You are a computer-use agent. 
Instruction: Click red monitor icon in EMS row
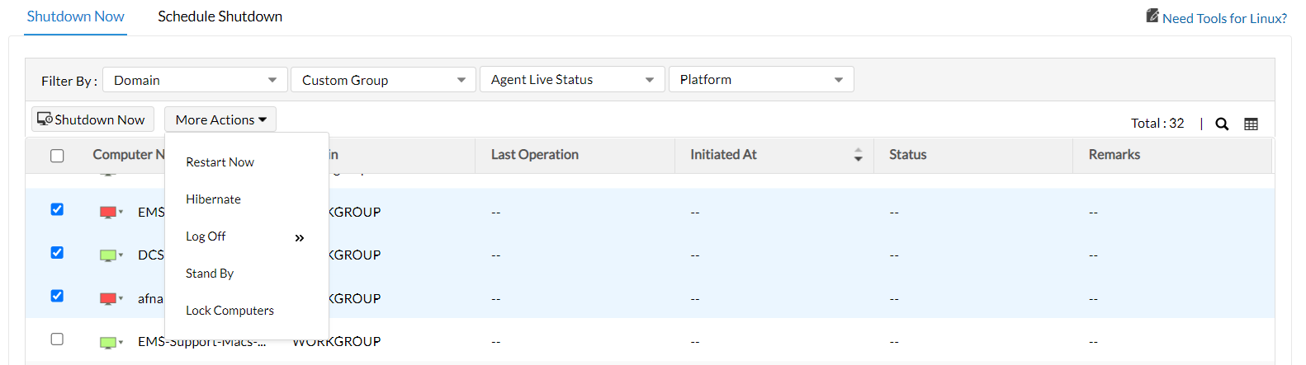click(108, 213)
